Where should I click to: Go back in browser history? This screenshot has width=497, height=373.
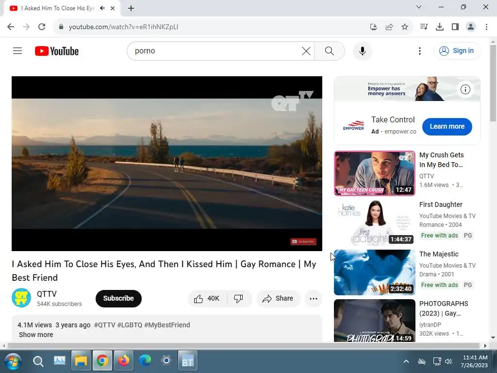[x=11, y=27]
